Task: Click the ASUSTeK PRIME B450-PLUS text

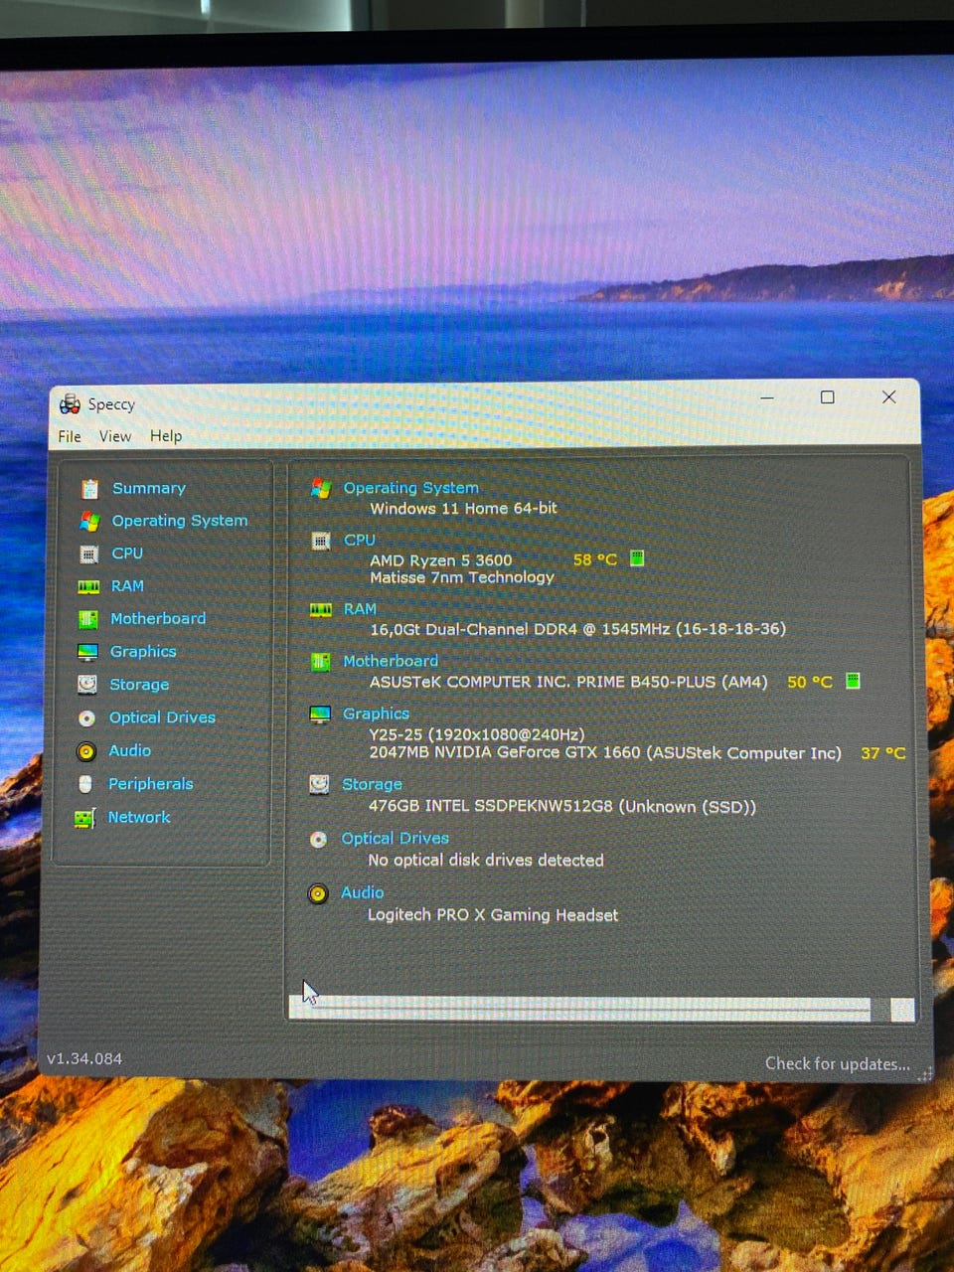Action: coord(568,682)
